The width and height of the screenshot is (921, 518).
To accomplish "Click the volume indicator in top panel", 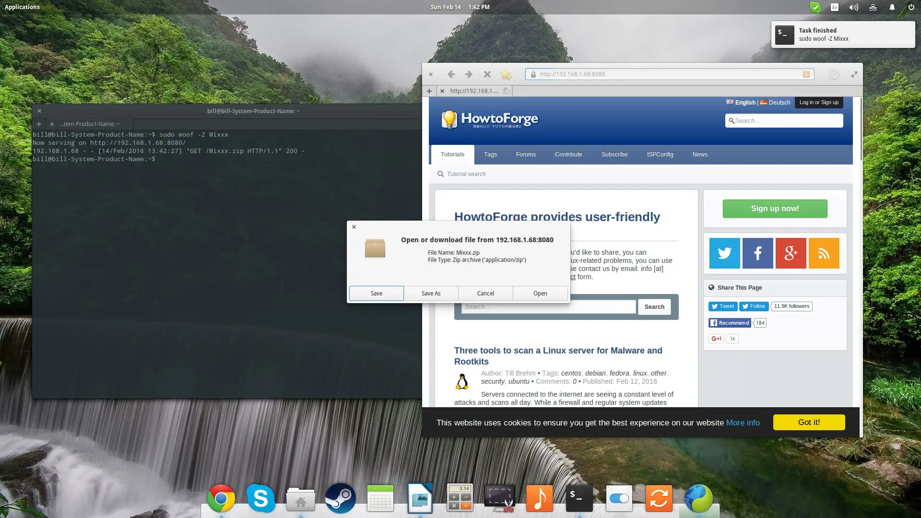I will coord(853,7).
